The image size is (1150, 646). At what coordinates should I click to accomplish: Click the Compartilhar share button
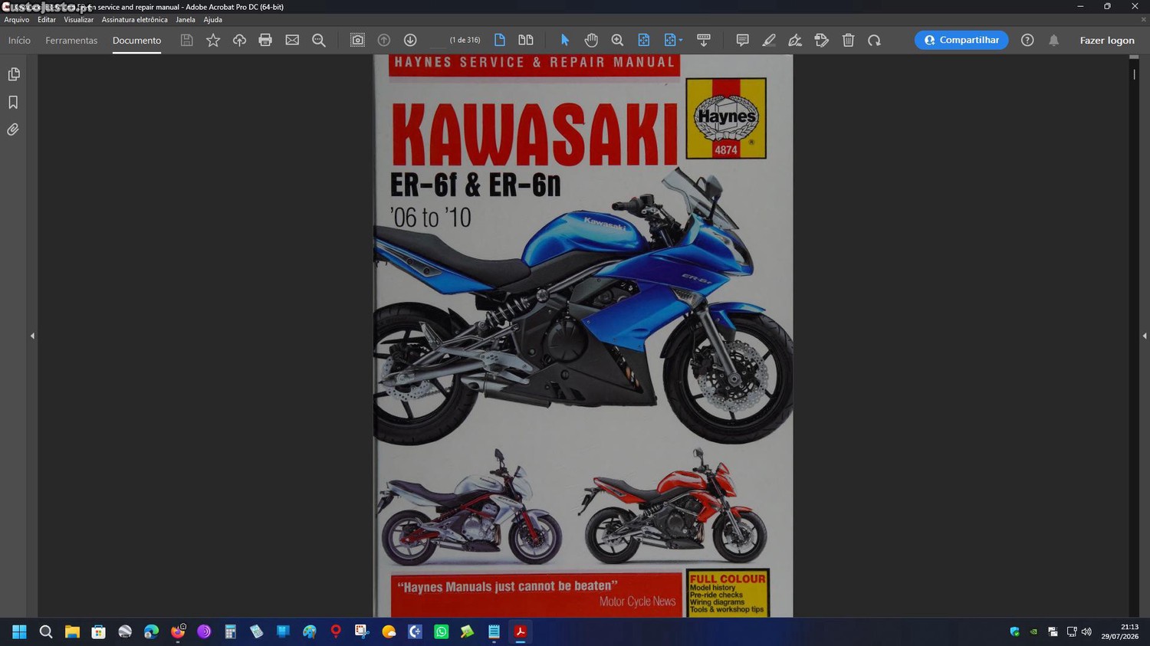(x=961, y=40)
